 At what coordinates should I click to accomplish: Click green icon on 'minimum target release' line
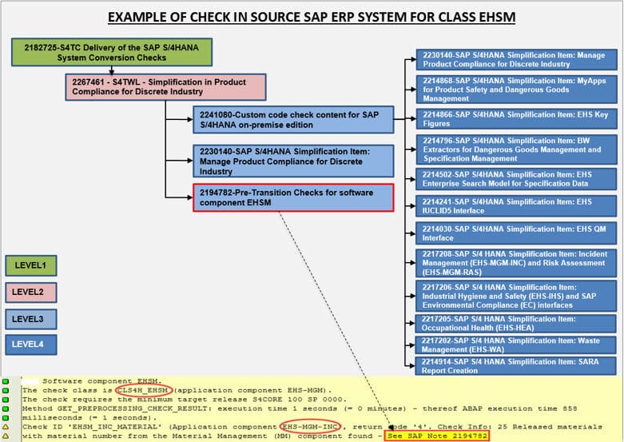click(6, 400)
